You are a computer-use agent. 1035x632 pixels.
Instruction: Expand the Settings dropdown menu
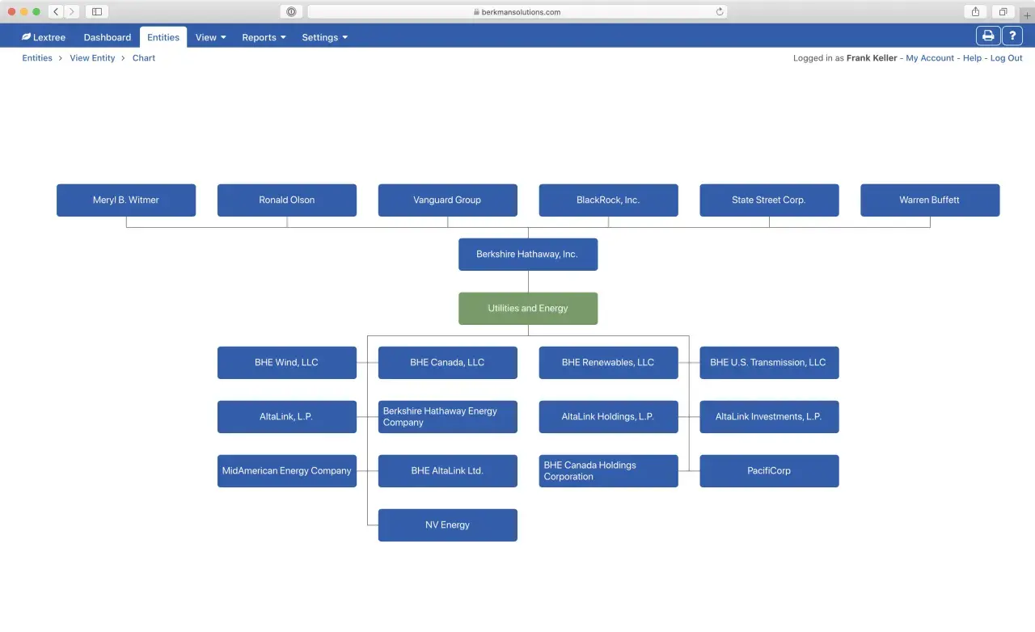pos(324,37)
